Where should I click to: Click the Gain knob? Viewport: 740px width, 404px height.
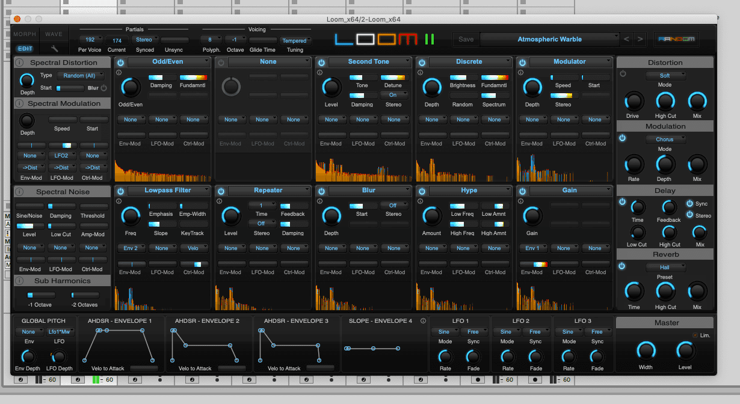pos(532,216)
